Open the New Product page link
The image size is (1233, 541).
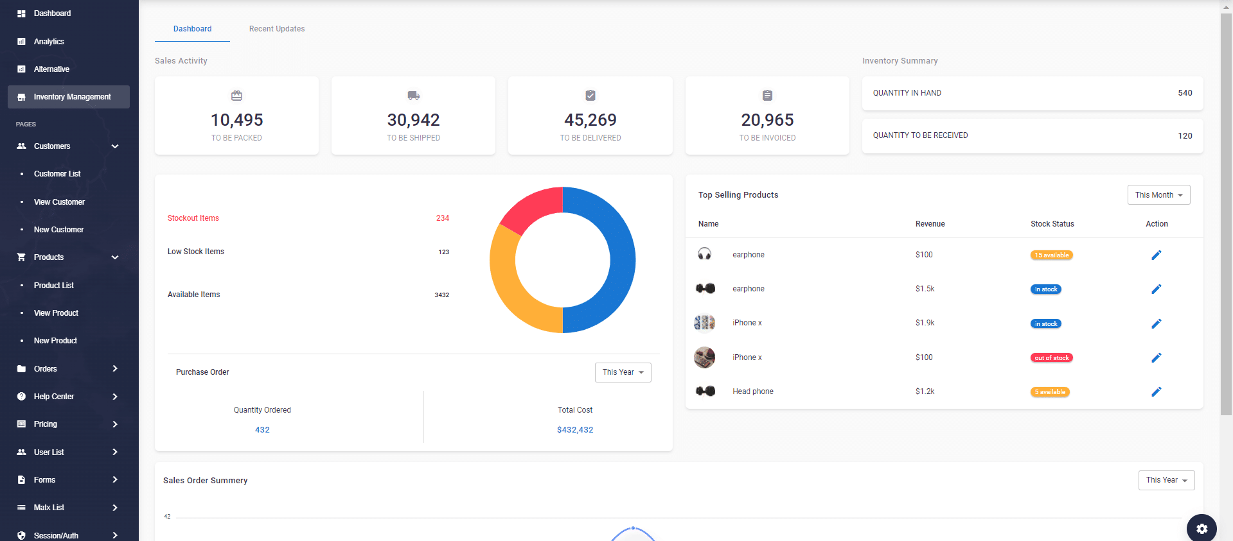[x=55, y=341]
